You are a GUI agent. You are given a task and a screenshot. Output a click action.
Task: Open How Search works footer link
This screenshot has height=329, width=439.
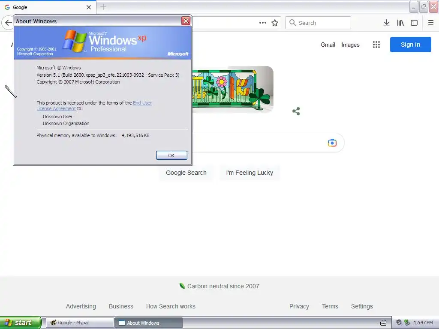pyautogui.click(x=171, y=306)
